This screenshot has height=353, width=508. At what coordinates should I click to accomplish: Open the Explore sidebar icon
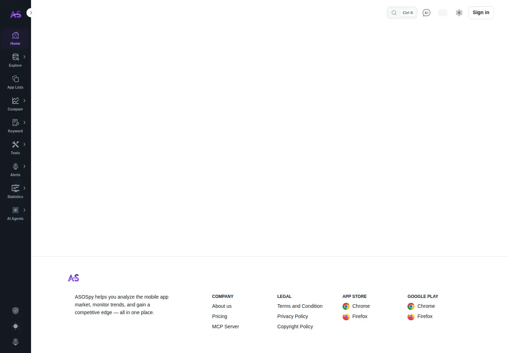tap(15, 57)
